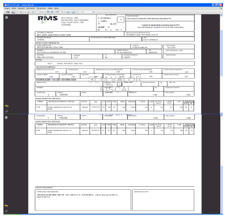
Task: Click the 'ACHOC LIQ PRONTO NESCAU' product row in upper pane
Action: (x=115, y=108)
